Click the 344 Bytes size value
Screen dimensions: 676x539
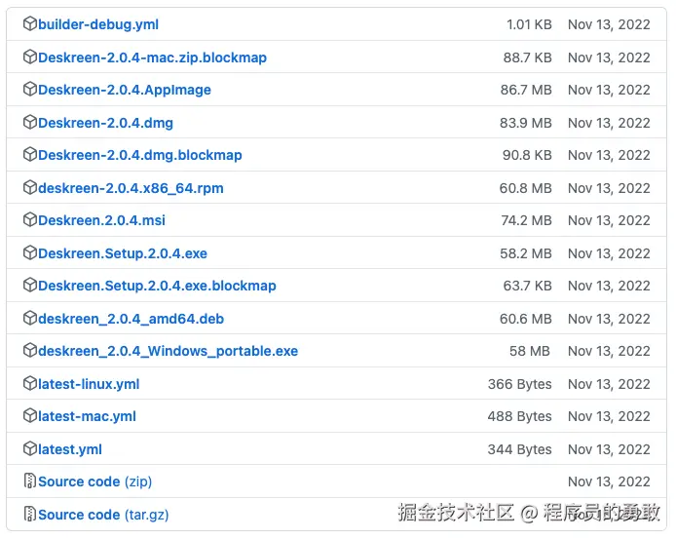click(519, 449)
